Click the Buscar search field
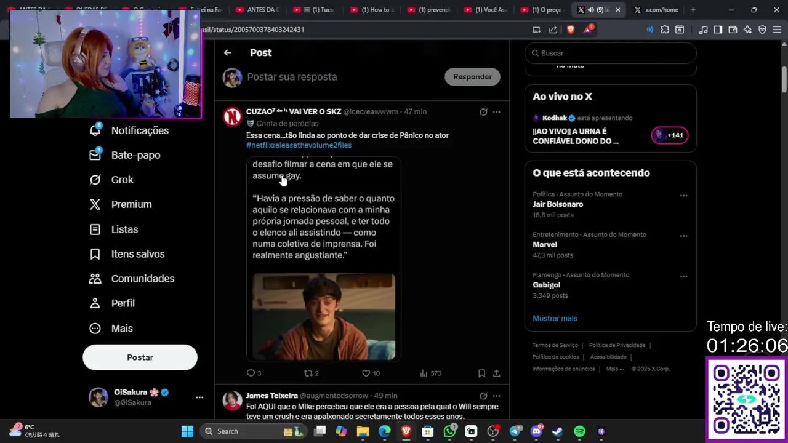Image resolution: width=788 pixels, height=443 pixels. coord(610,53)
